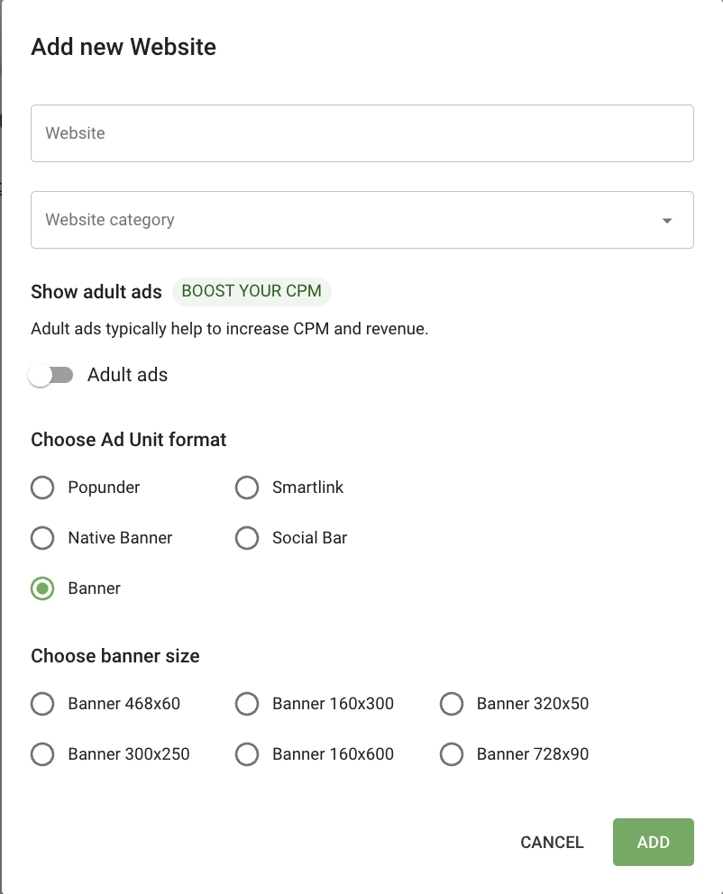Click CANCEL to dismiss the dialog

point(551,843)
